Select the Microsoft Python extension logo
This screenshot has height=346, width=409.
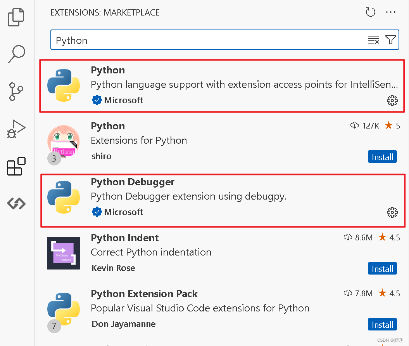point(63,85)
